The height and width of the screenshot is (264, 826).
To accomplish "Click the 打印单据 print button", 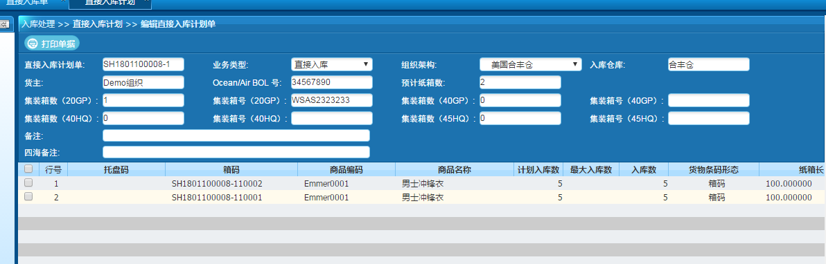I will (51, 44).
